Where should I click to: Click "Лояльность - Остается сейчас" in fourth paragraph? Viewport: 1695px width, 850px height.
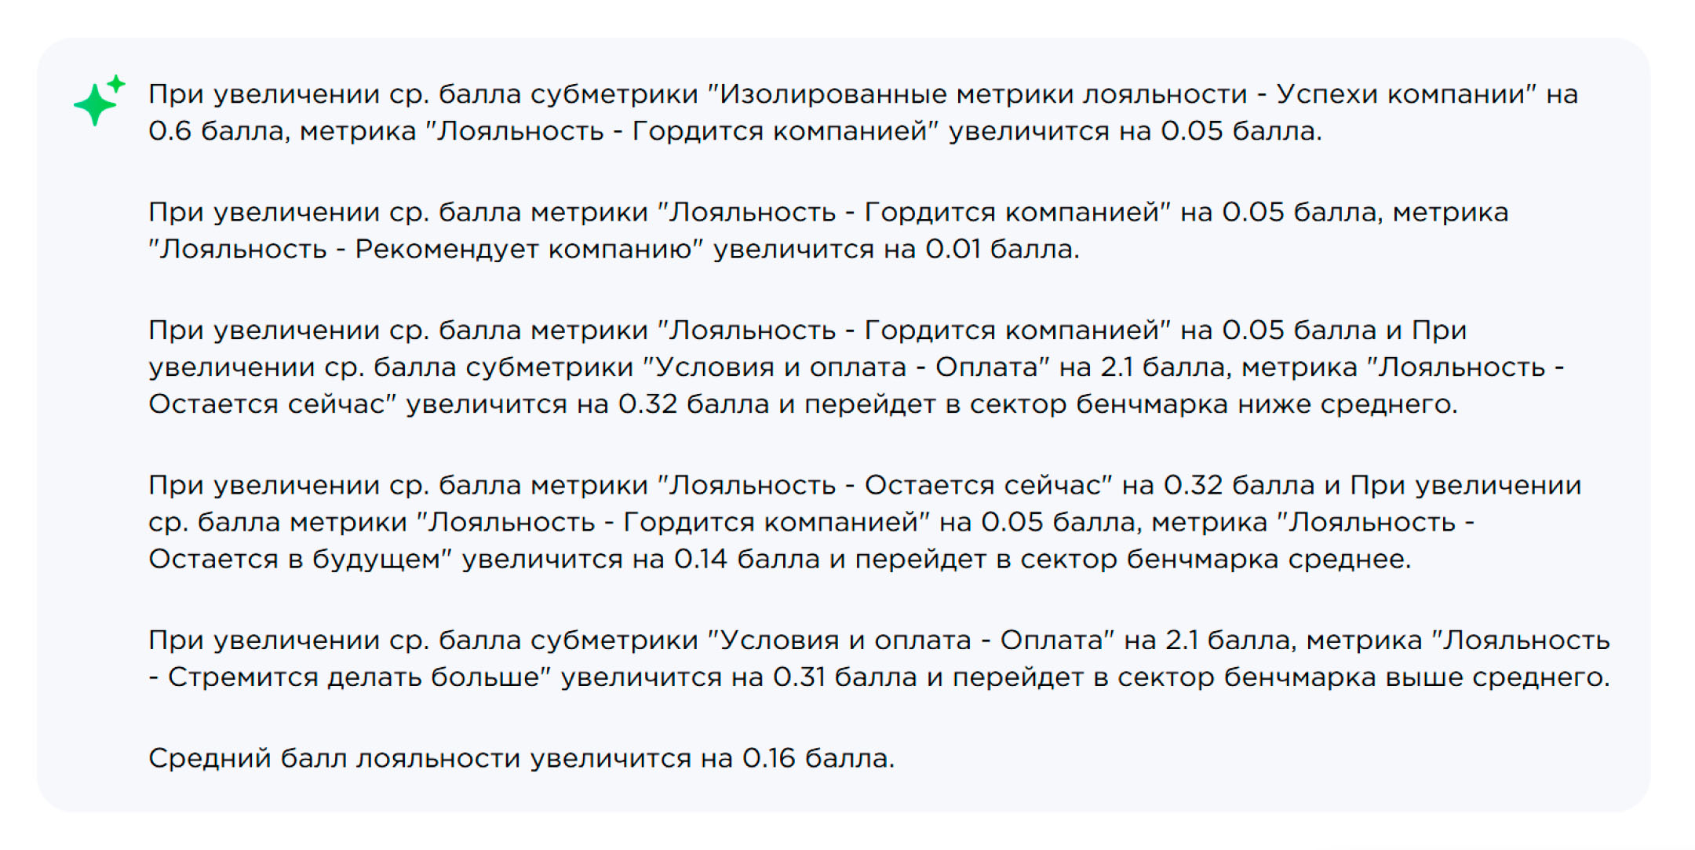[x=885, y=485]
